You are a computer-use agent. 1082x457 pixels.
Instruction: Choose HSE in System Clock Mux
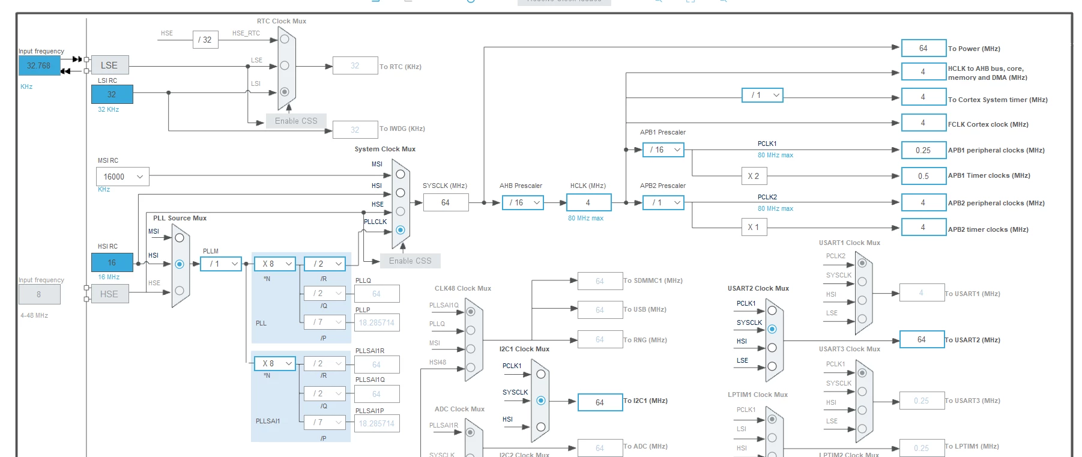pyautogui.click(x=400, y=211)
